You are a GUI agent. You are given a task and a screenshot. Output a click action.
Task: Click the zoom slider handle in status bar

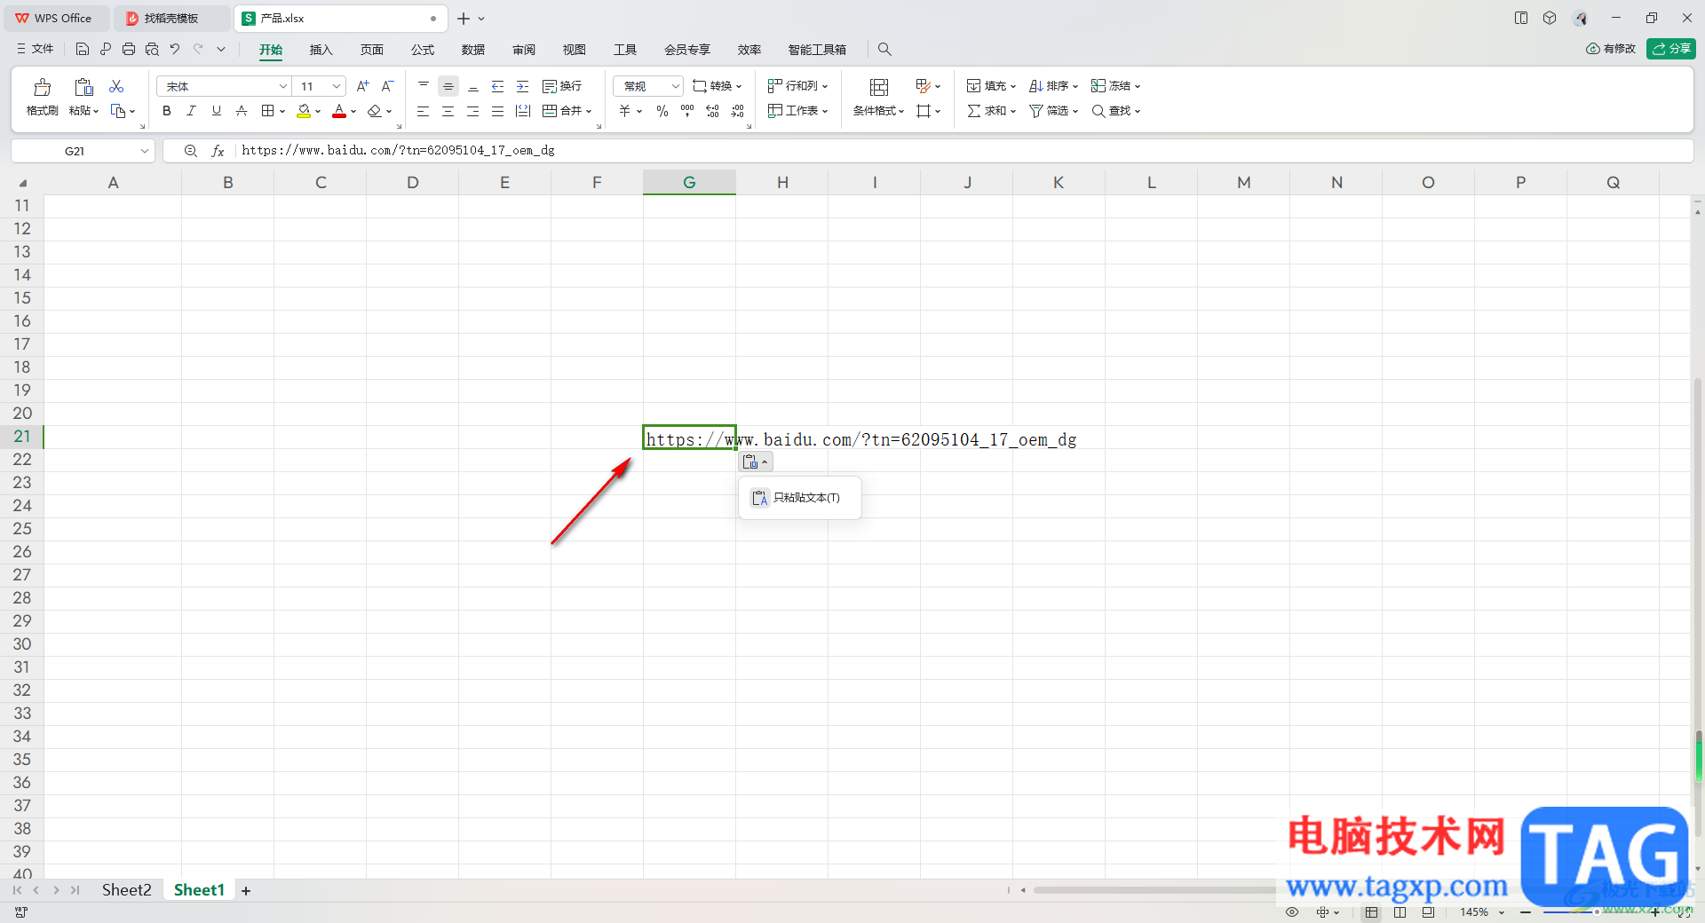pyautogui.click(x=1597, y=911)
